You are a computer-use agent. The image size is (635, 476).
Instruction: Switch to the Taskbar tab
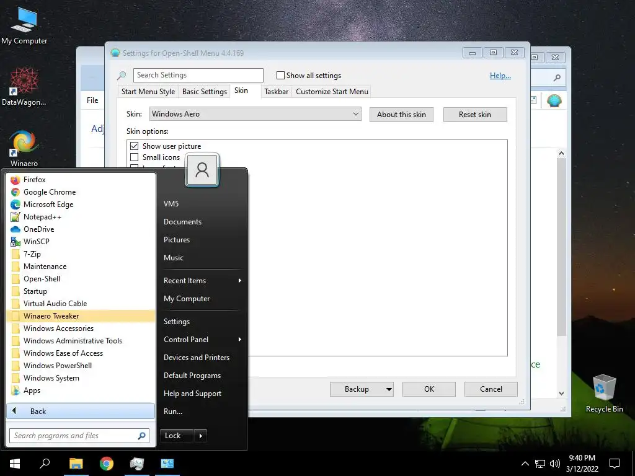(x=276, y=92)
